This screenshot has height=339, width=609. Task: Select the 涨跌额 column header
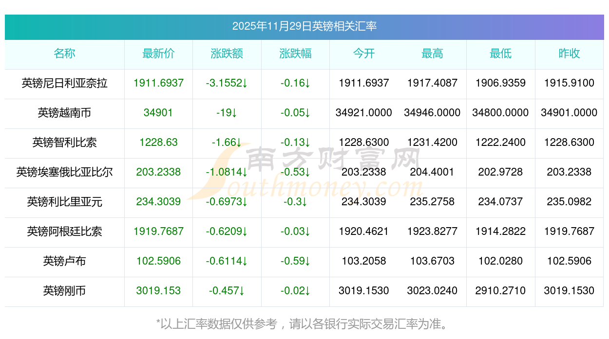[227, 54]
